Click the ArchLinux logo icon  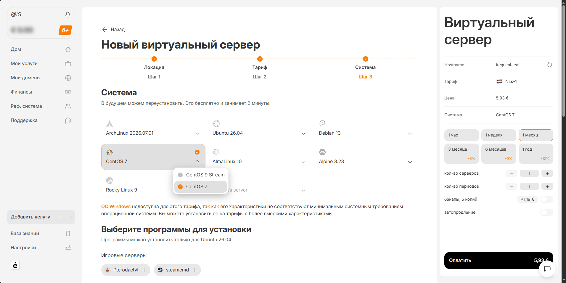pos(110,124)
